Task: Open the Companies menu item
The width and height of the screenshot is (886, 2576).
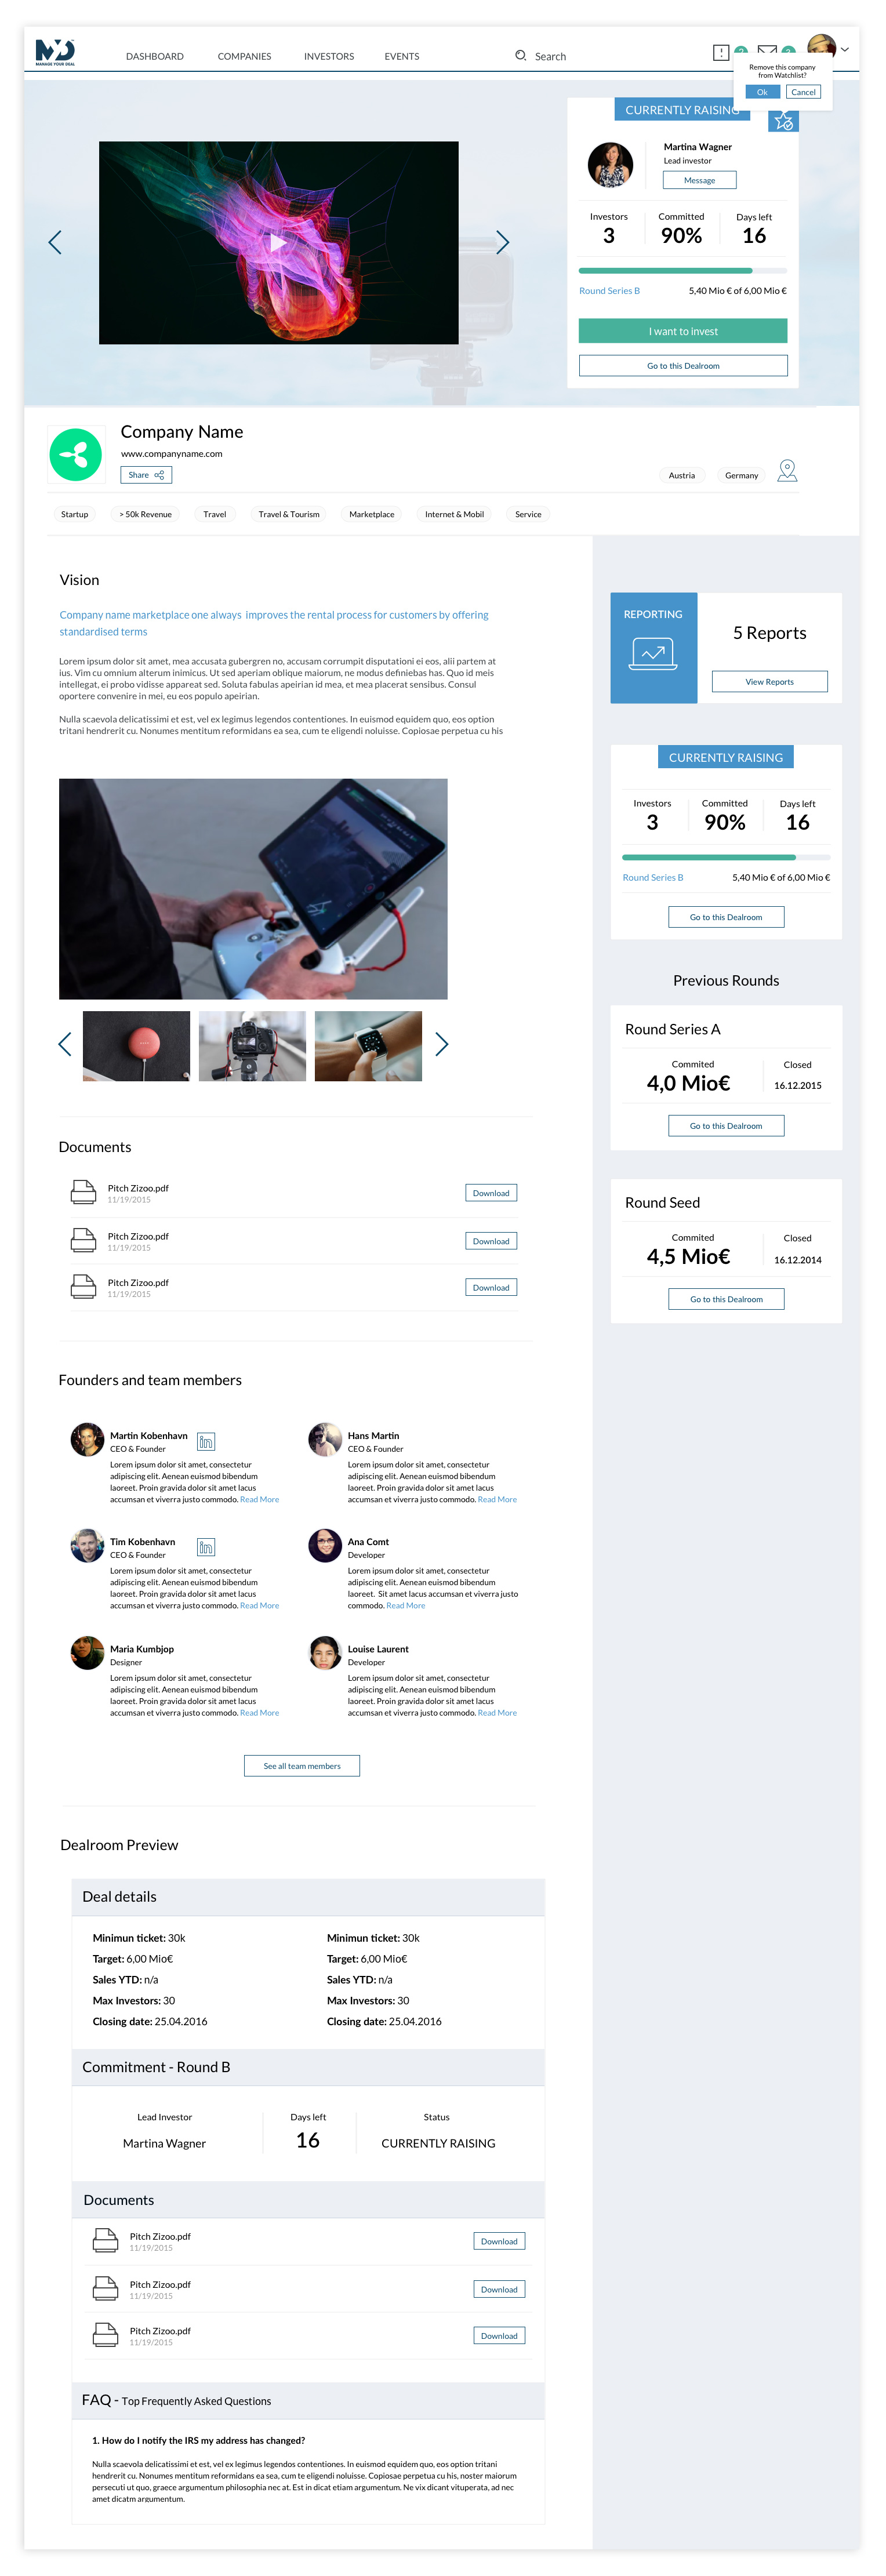Action: [244, 56]
